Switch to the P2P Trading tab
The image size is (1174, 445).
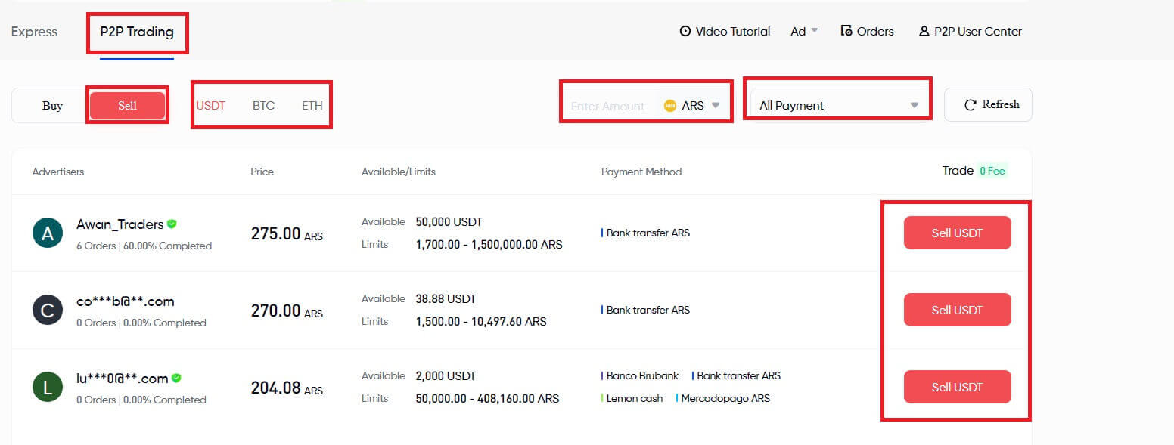(x=137, y=32)
